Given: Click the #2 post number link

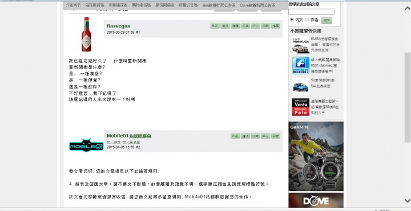Looking at the screenshot, I should 138,147.
